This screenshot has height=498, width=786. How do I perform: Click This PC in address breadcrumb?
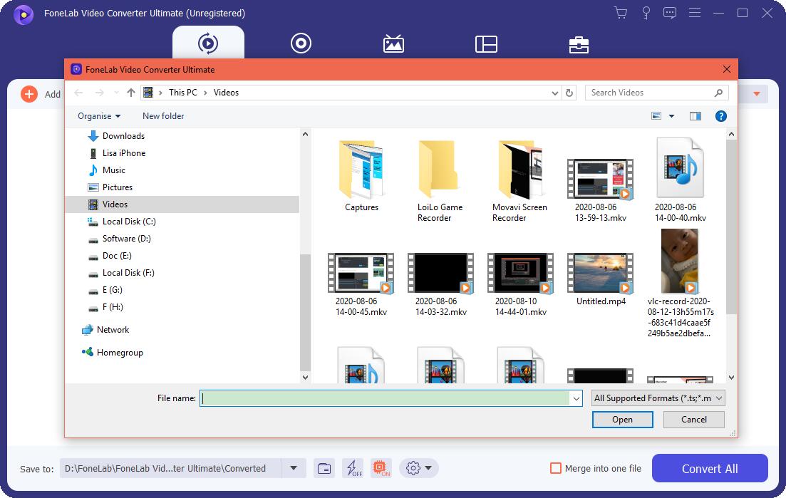coord(183,93)
